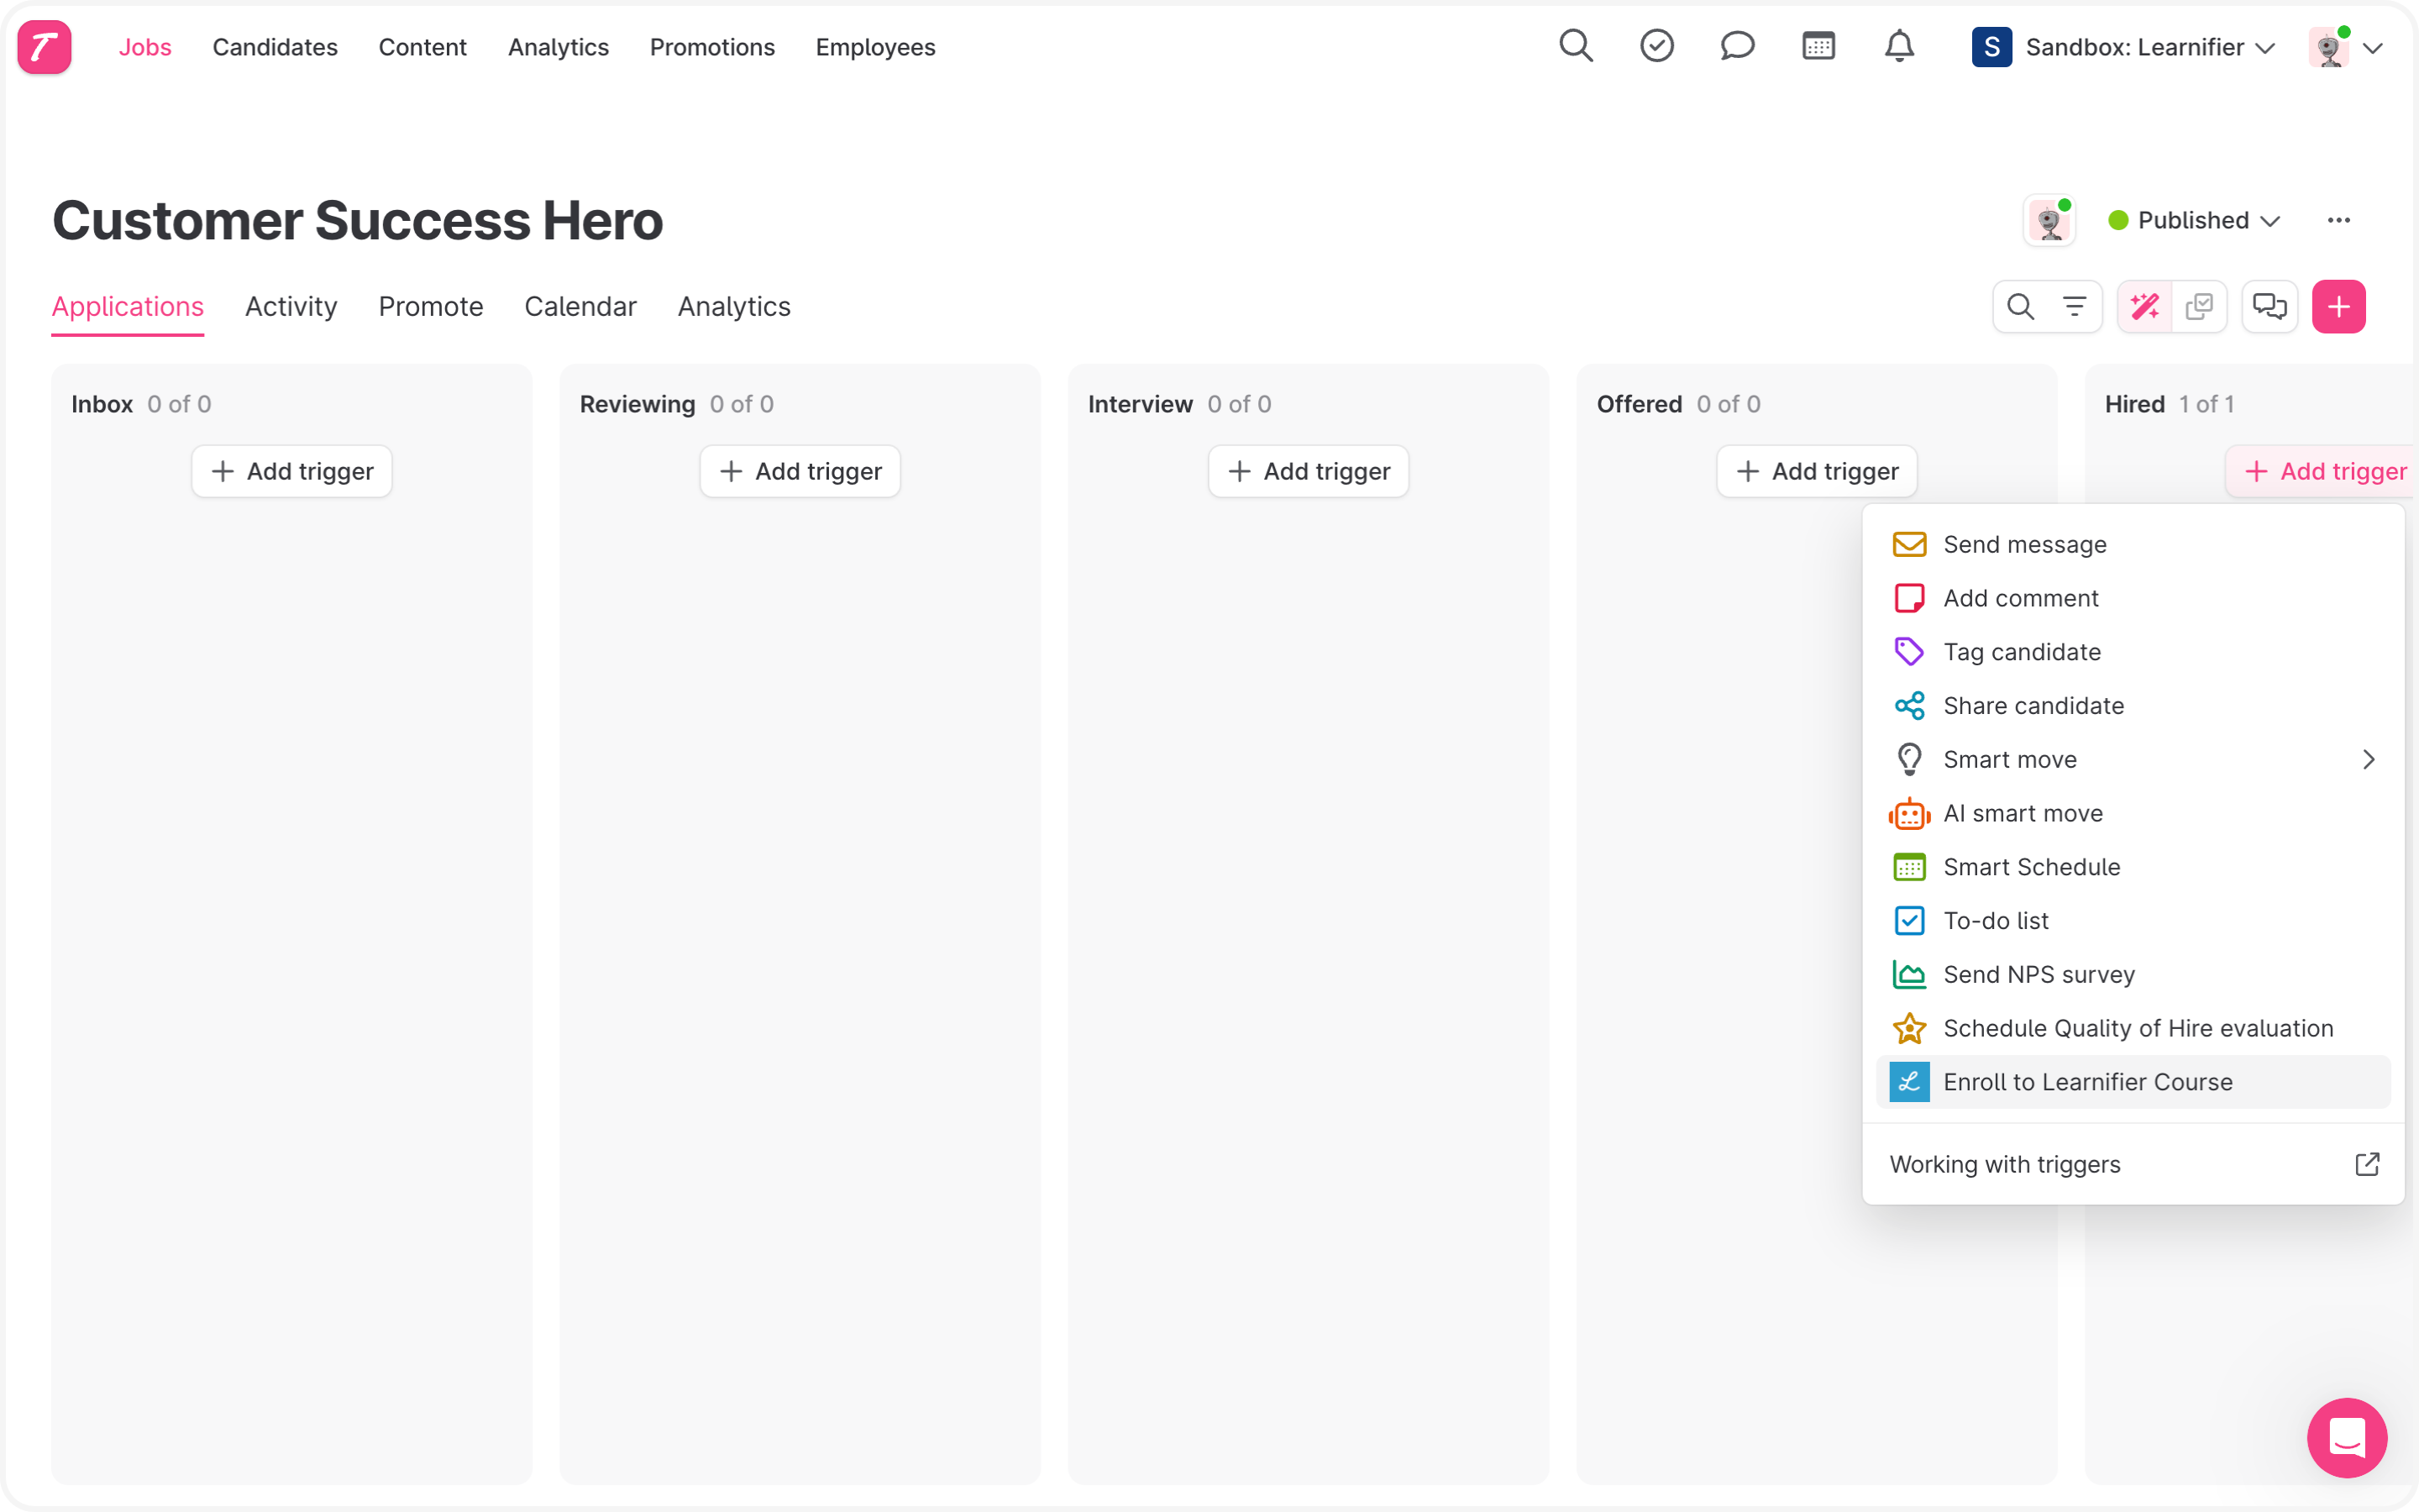Choose the Send message trigger
The image size is (2419, 1512).
[x=2133, y=544]
